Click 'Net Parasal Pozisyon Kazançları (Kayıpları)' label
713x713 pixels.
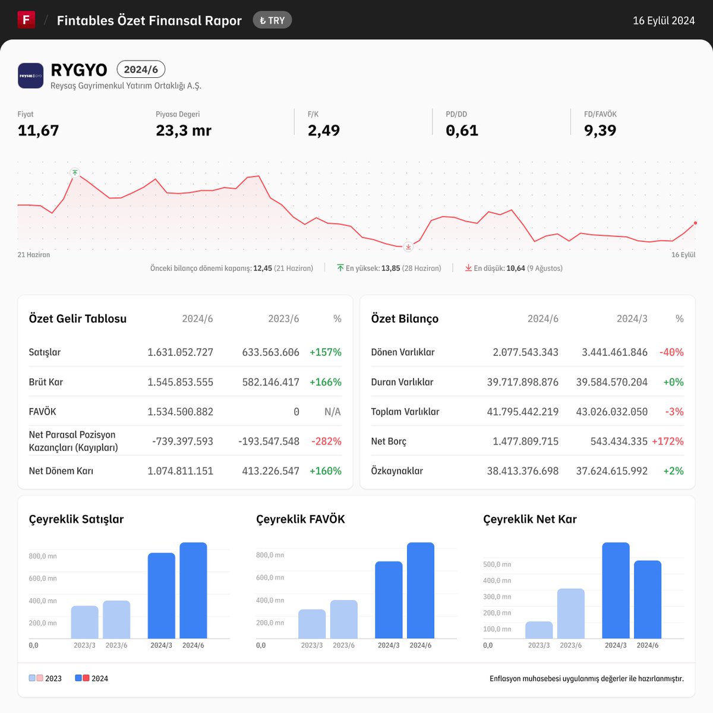pyautogui.click(x=74, y=441)
